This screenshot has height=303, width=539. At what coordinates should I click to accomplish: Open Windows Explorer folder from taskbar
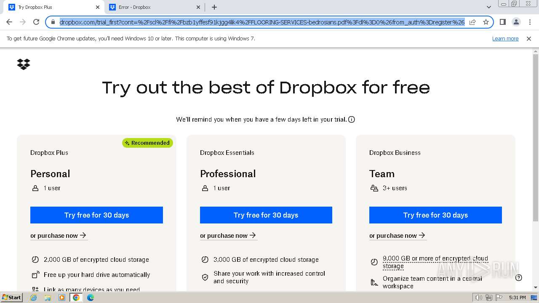click(x=48, y=298)
